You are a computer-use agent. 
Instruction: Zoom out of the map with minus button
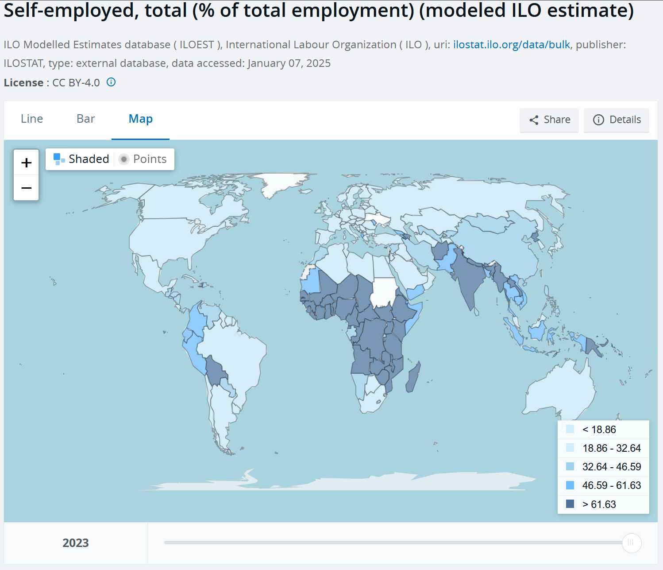(27, 188)
